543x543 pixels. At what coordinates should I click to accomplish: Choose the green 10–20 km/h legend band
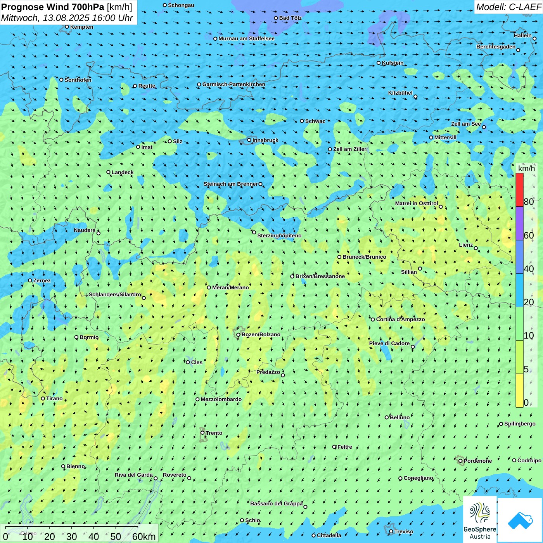pyautogui.click(x=519, y=324)
